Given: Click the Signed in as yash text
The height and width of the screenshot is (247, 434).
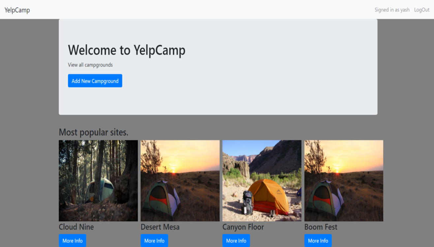Looking at the screenshot, I should pos(392,10).
